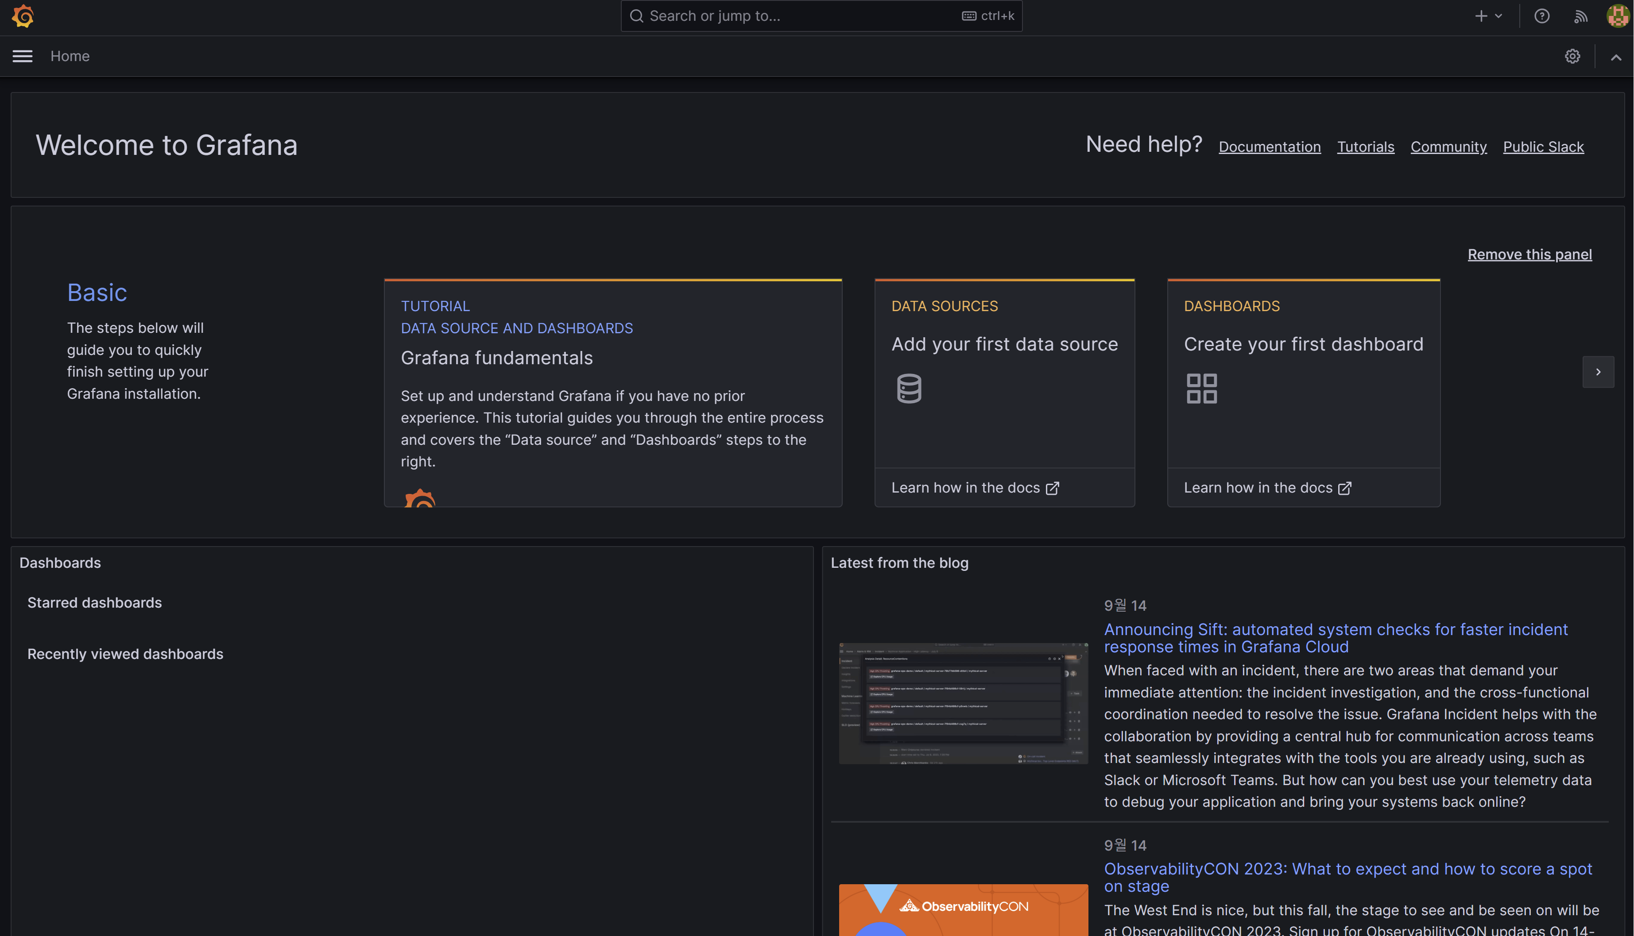1634x936 pixels.
Task: Collapse the top search bar chevron
Action: point(1615,57)
